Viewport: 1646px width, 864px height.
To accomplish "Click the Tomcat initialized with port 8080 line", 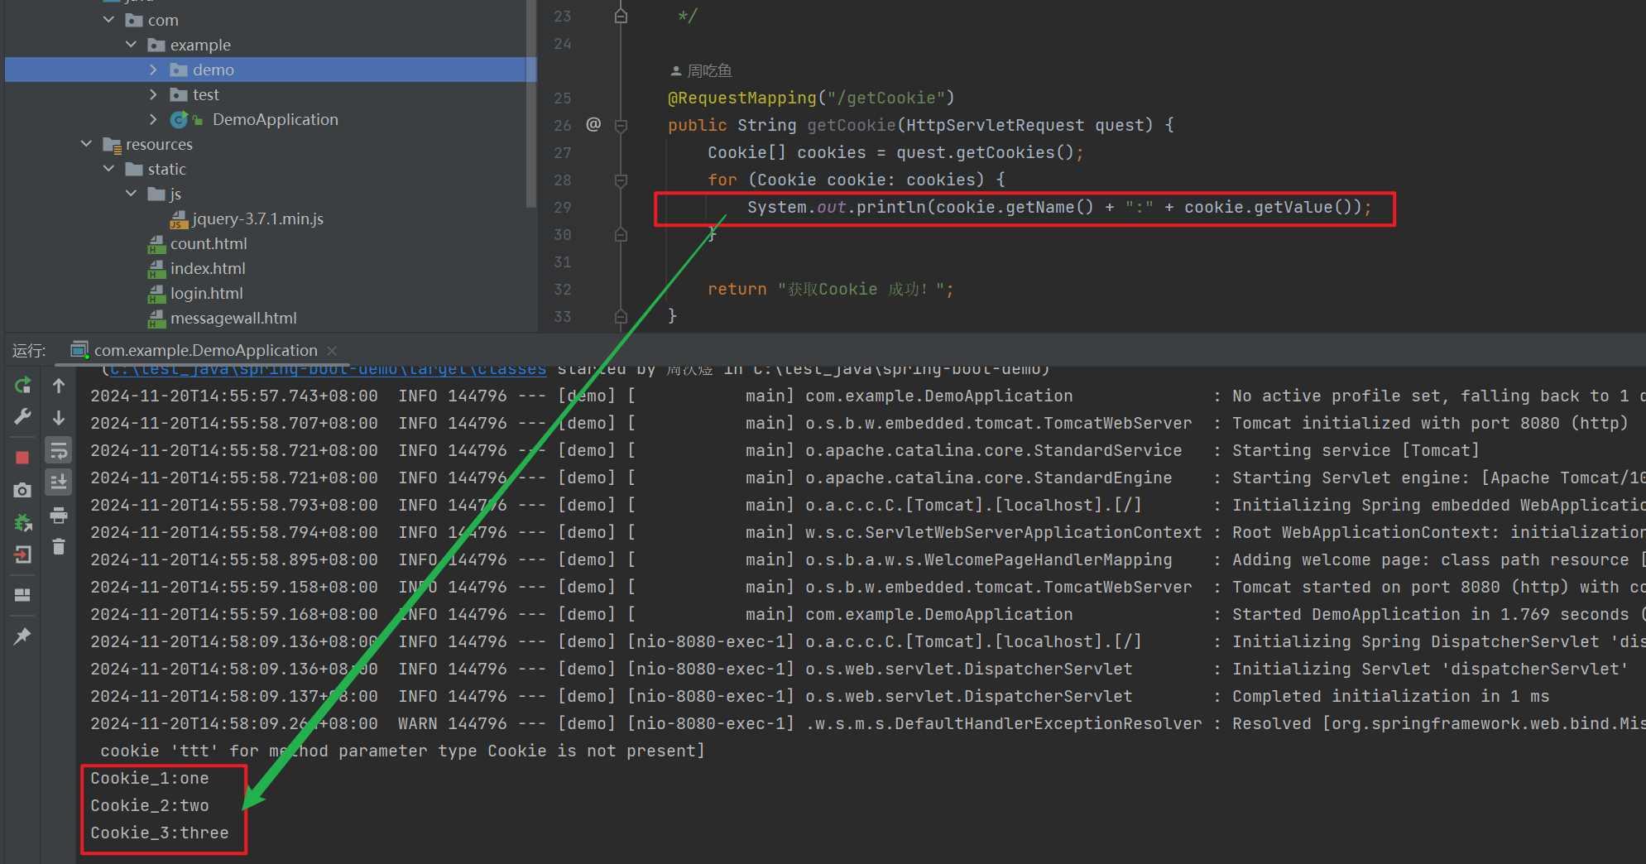I will (x=859, y=423).
